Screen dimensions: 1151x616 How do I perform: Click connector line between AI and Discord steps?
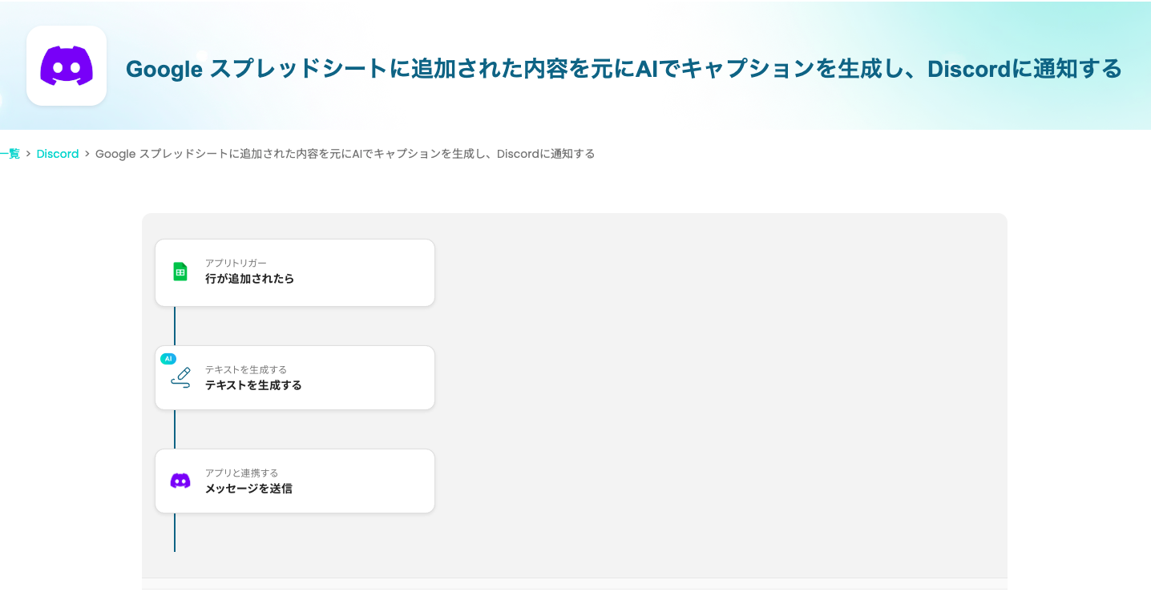tap(175, 429)
